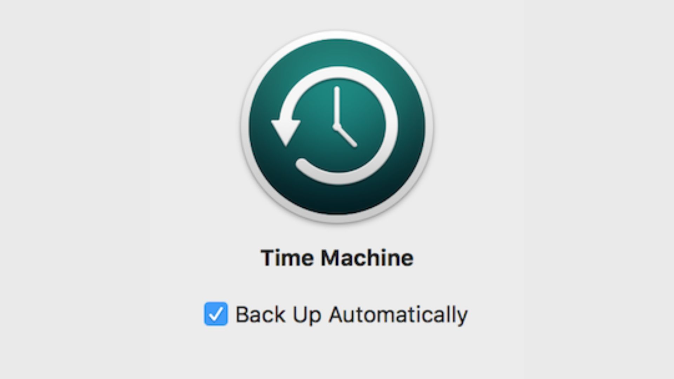Click the darker gray margin right of the panel
The width and height of the screenshot is (674, 379).
(599, 189)
